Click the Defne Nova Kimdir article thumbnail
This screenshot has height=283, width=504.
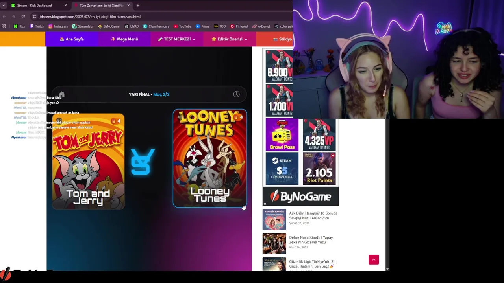tap(274, 244)
